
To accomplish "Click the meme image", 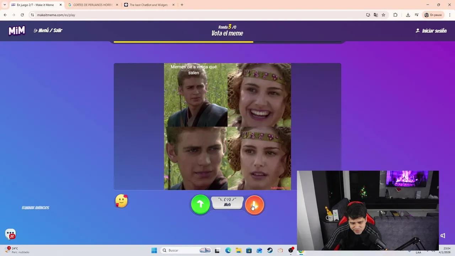I will 227,127.
